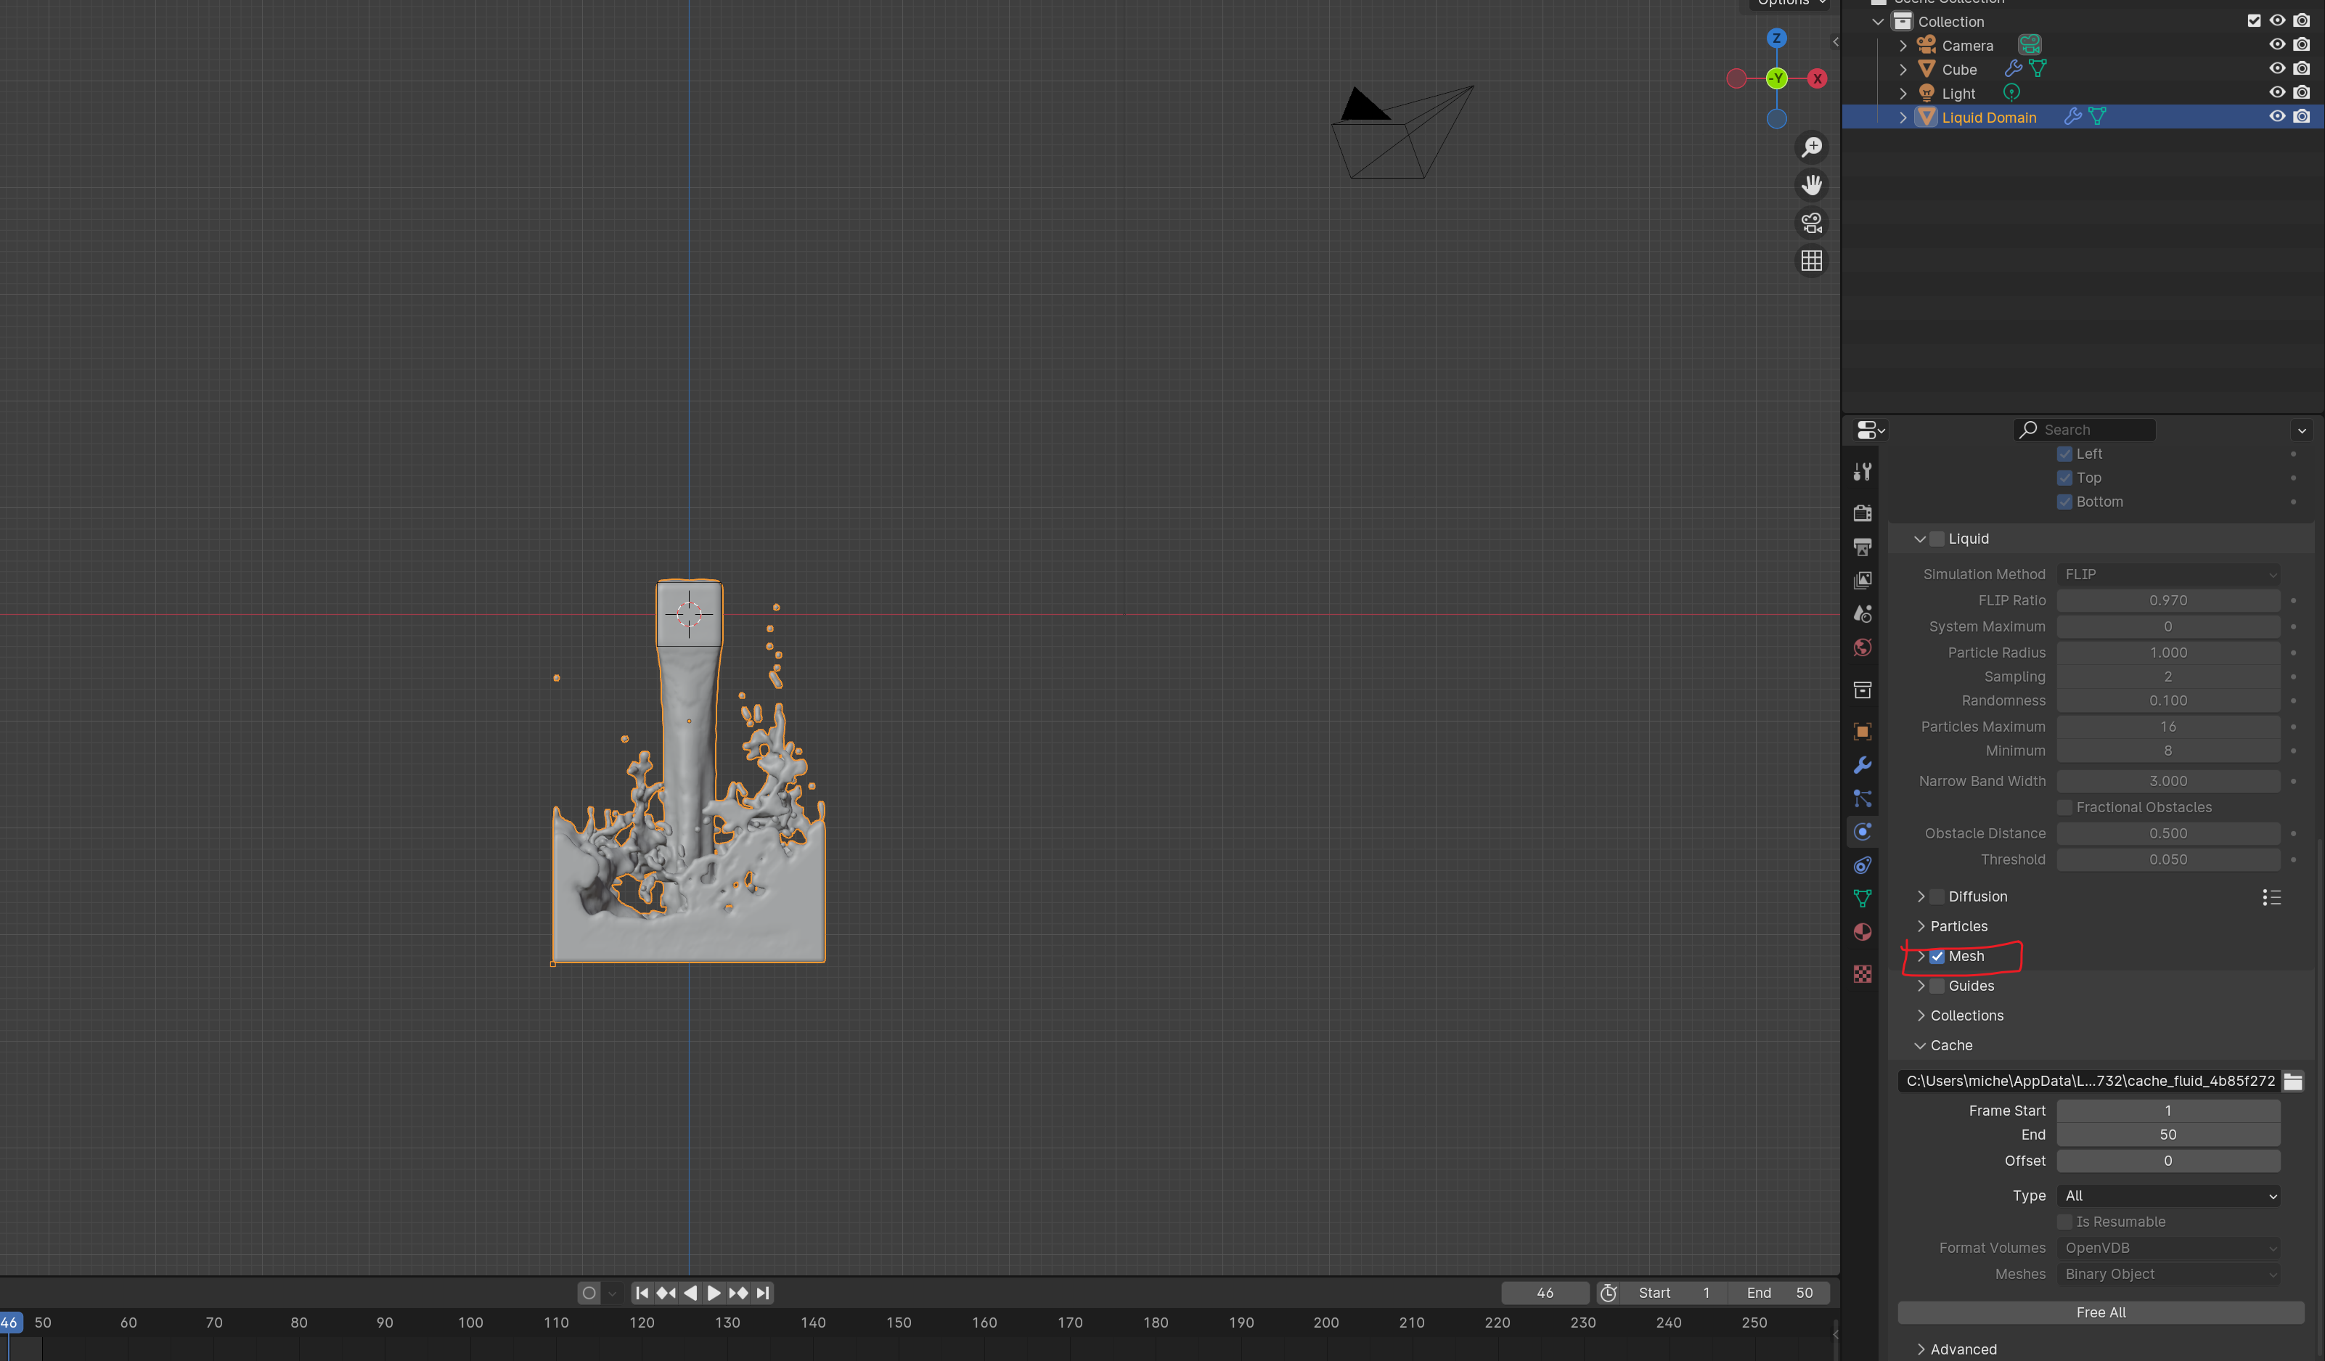Toggle the Top border collision checkbox
Viewport: 2325px width, 1361px height.
(2064, 478)
